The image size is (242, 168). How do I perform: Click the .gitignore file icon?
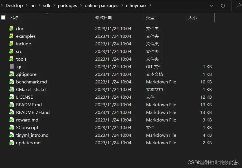click(11, 74)
